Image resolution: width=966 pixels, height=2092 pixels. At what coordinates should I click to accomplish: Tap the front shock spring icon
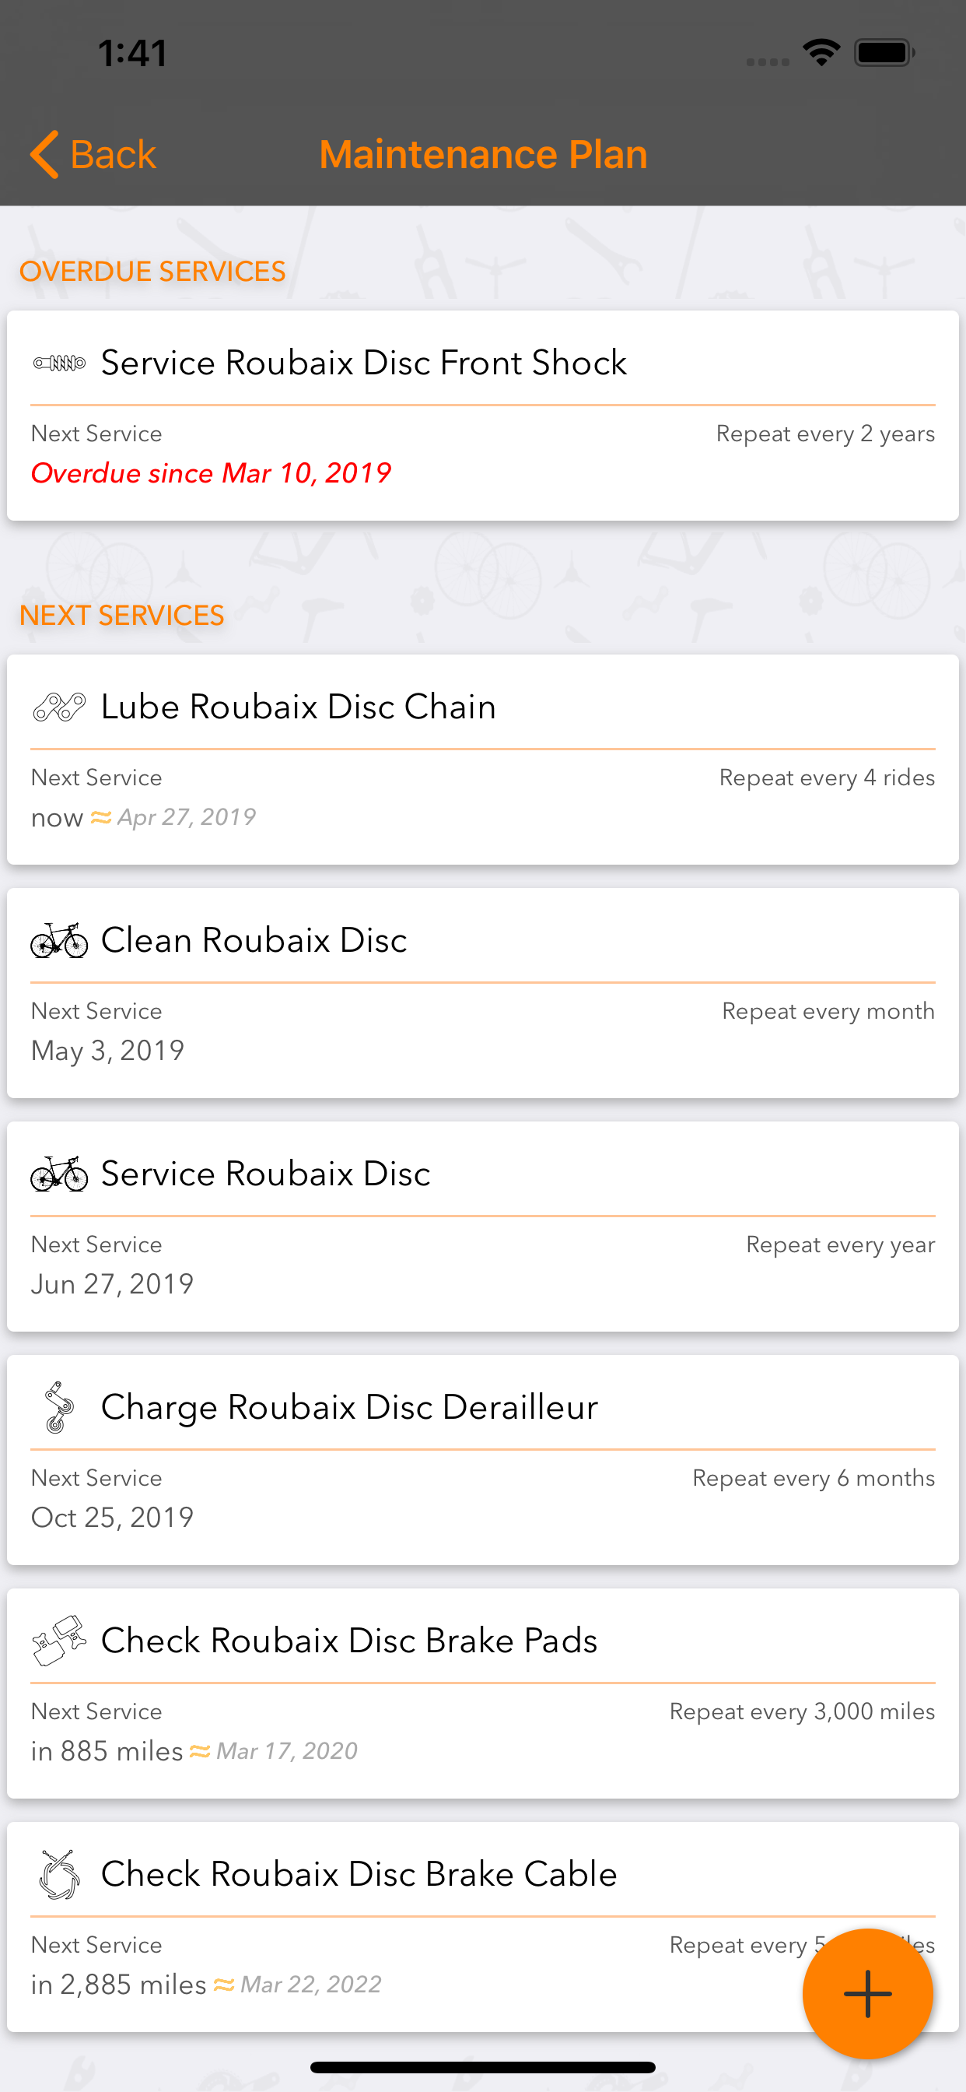point(59,363)
